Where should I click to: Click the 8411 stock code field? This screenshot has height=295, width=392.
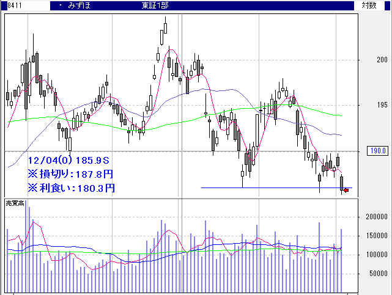tap(9, 5)
